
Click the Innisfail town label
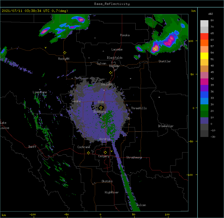click(108, 84)
